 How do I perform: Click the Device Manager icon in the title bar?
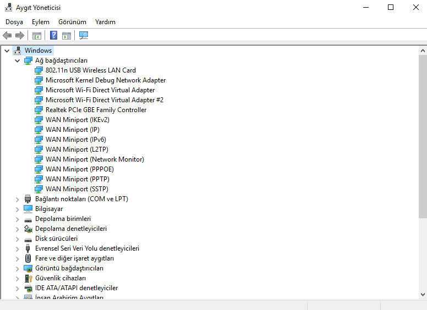click(8, 7)
